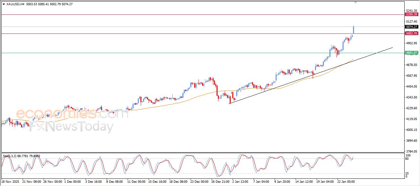Click the 5241.30 price axis value

(x=411, y=10)
